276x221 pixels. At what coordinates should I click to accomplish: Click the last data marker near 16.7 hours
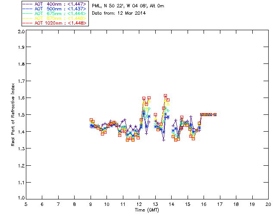pos(215,114)
